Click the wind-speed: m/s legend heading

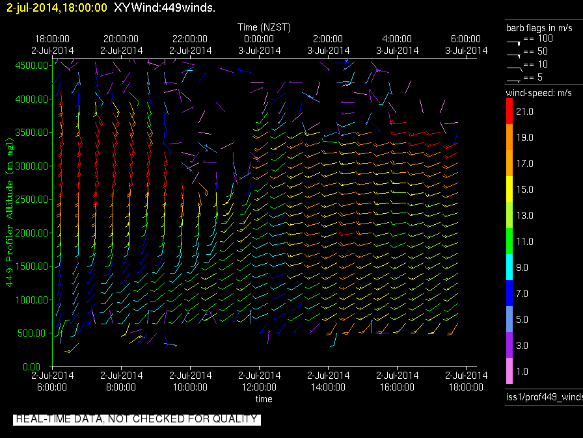click(x=537, y=94)
